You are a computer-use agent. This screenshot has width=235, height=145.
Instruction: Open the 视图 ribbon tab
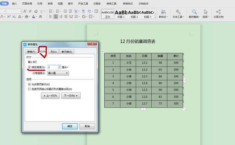pyautogui.click(x=60, y=4)
